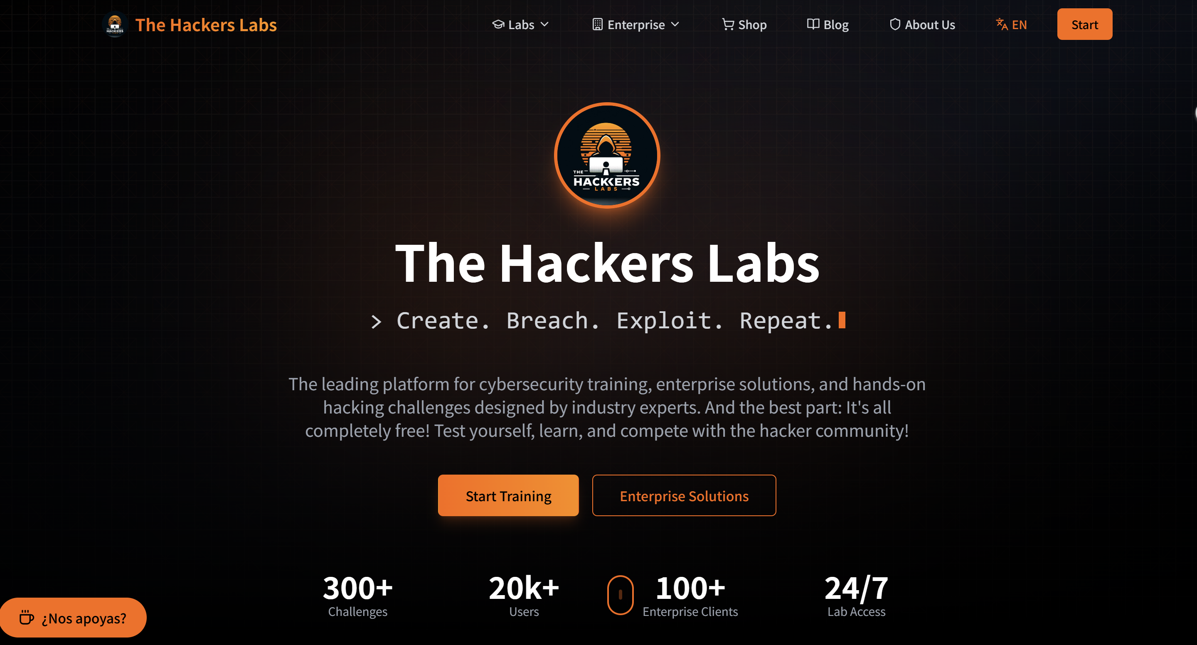Open the Blog menu item

[x=828, y=25]
